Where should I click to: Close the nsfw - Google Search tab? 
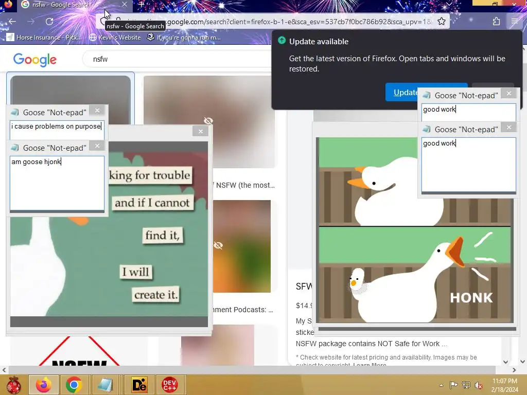[125, 4]
